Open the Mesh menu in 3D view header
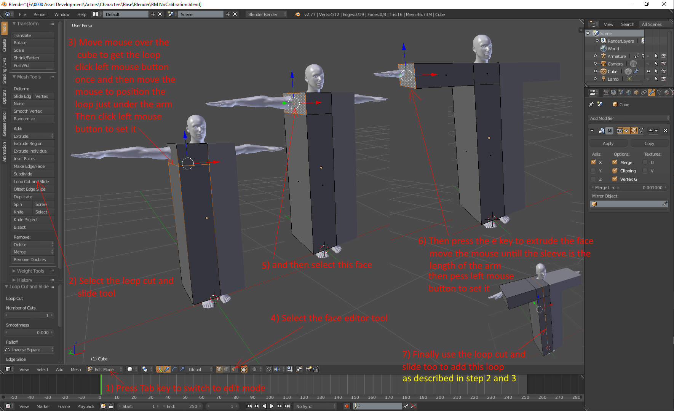The width and height of the screenshot is (674, 411). click(x=76, y=369)
